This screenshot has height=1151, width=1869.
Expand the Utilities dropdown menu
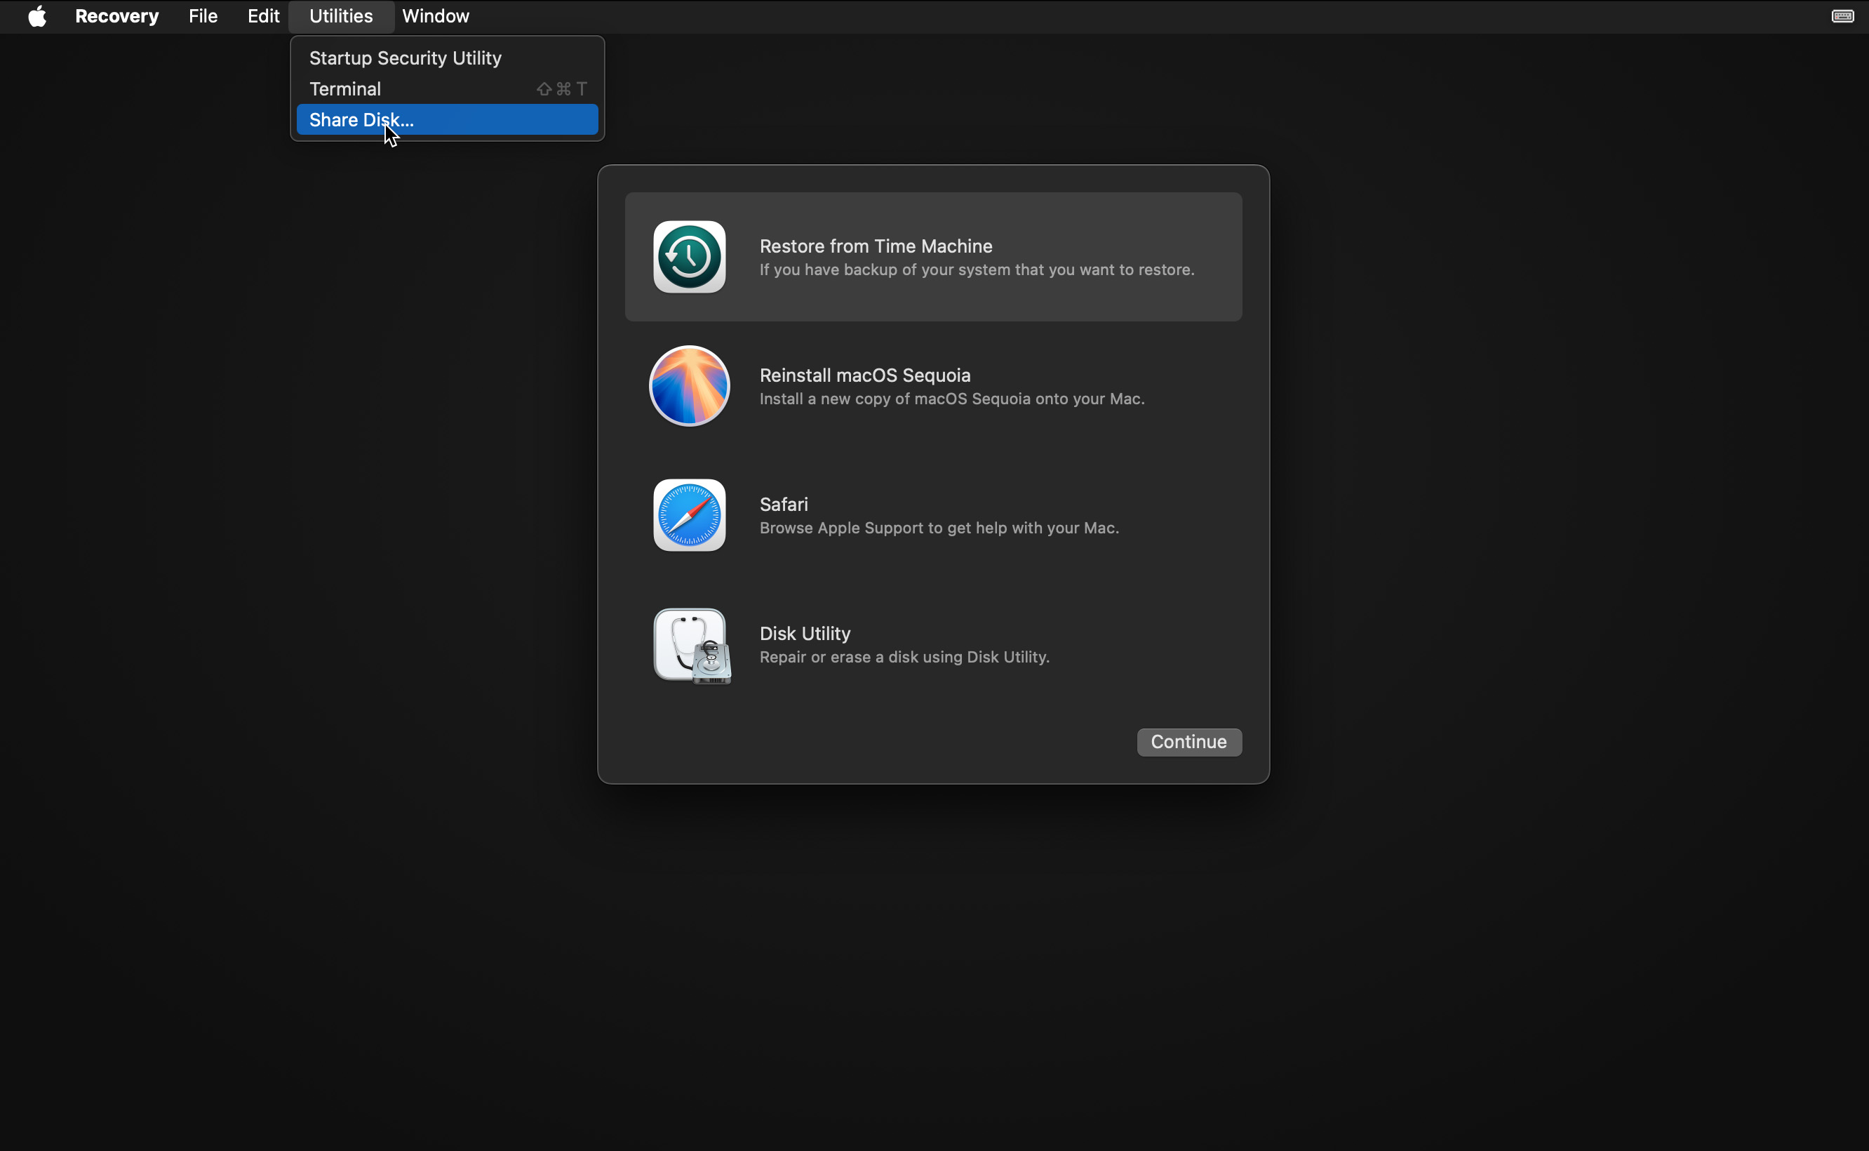pyautogui.click(x=342, y=16)
